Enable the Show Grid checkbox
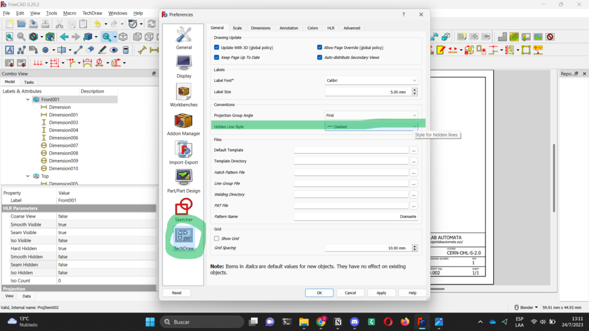 (x=217, y=238)
